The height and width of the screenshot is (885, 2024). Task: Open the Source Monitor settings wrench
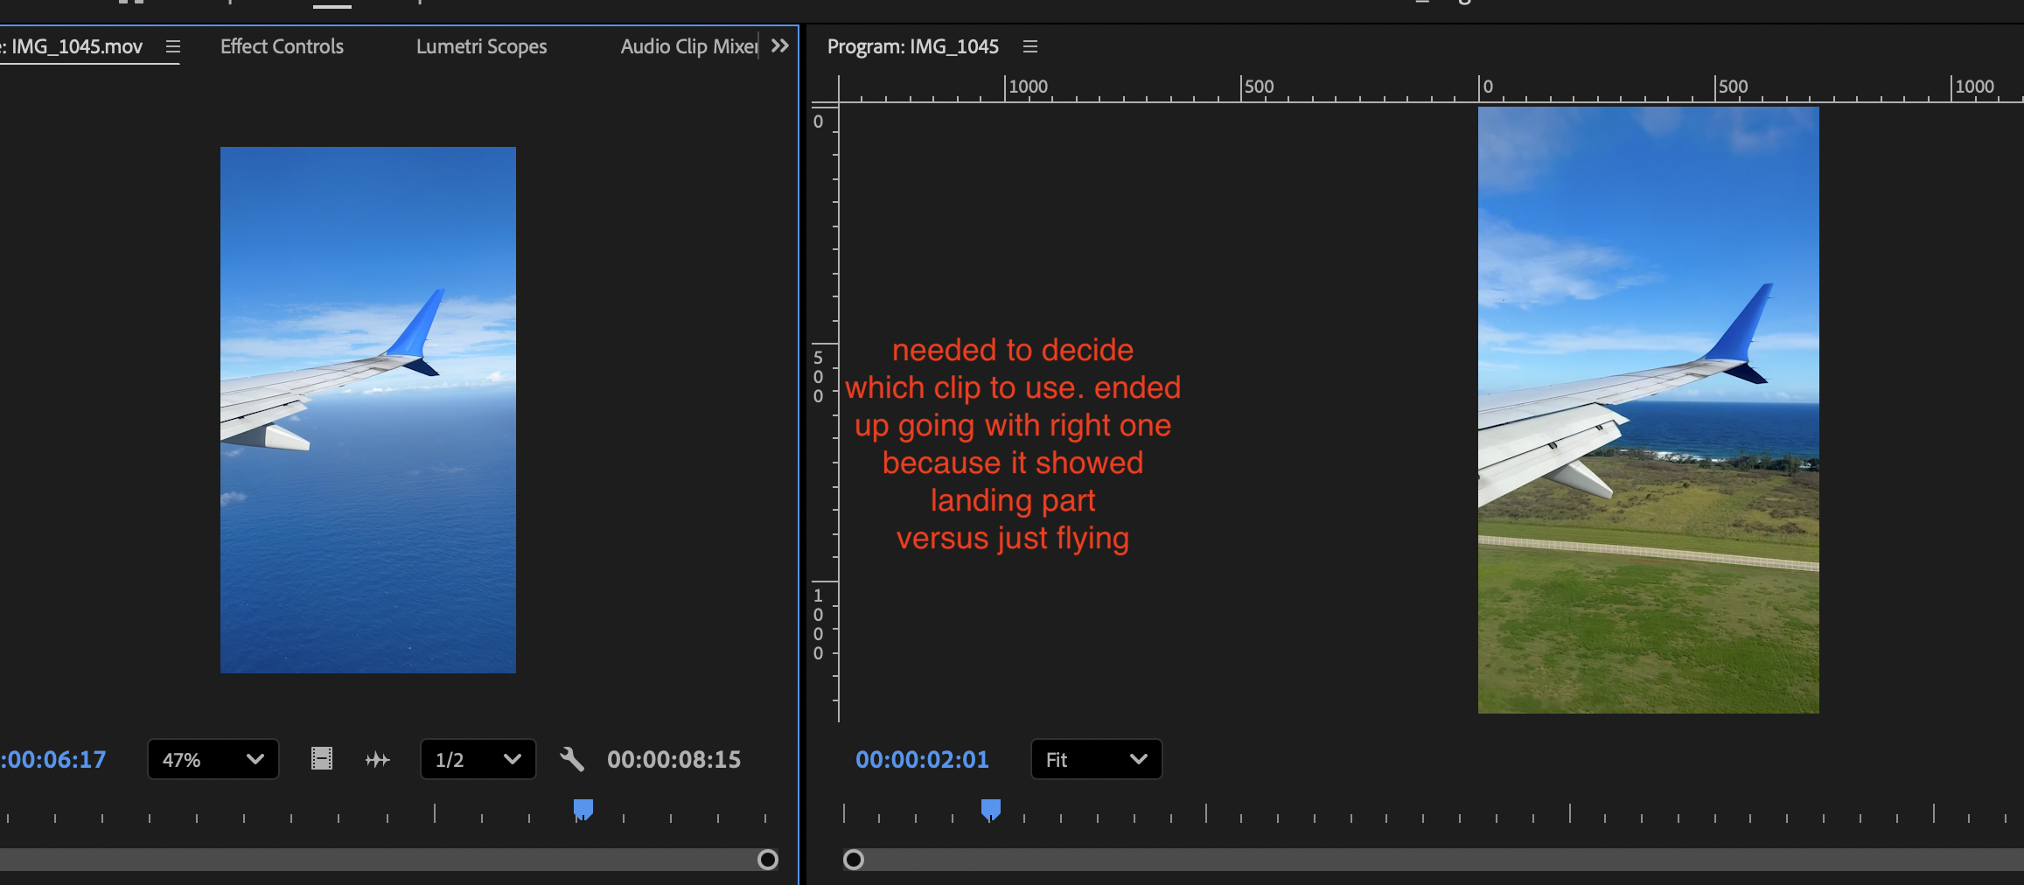(572, 759)
